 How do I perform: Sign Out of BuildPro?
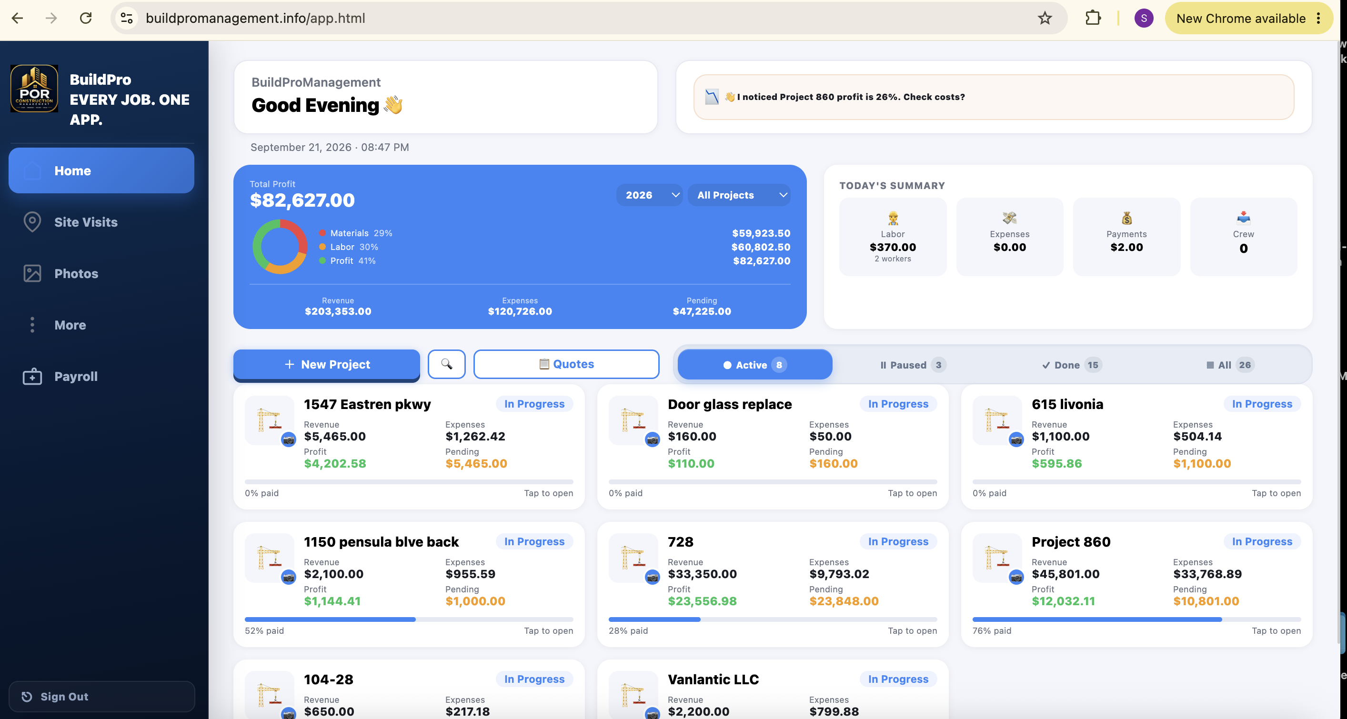pos(101,696)
